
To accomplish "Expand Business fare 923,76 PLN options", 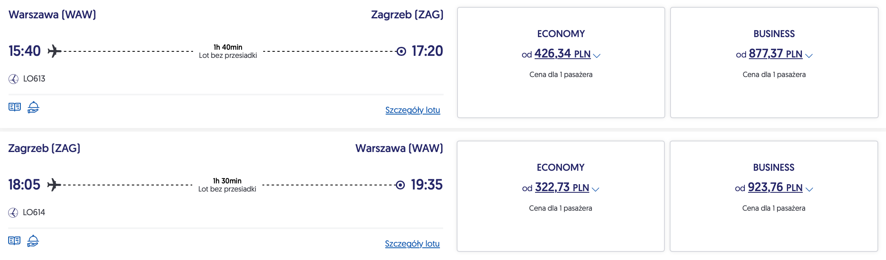I will (x=809, y=189).
